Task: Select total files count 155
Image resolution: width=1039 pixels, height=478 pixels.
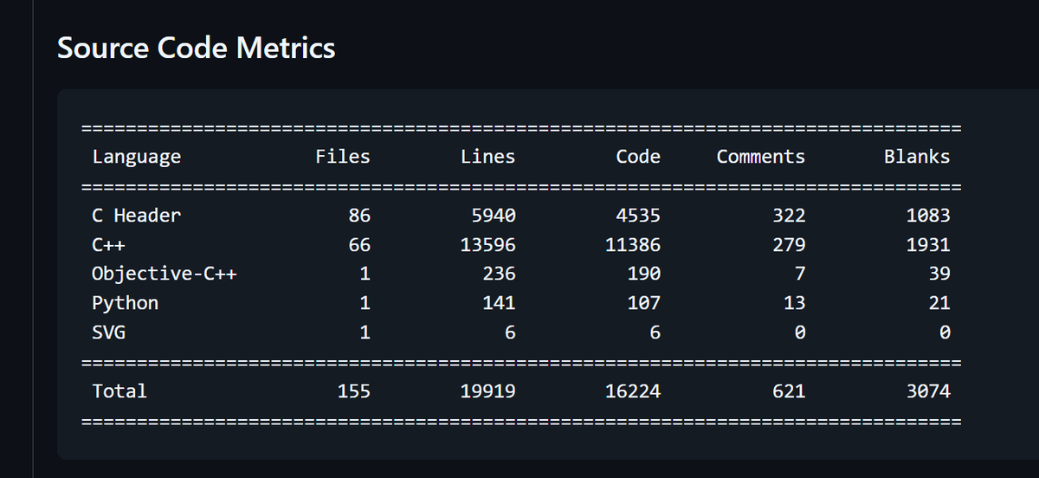Action: point(353,391)
